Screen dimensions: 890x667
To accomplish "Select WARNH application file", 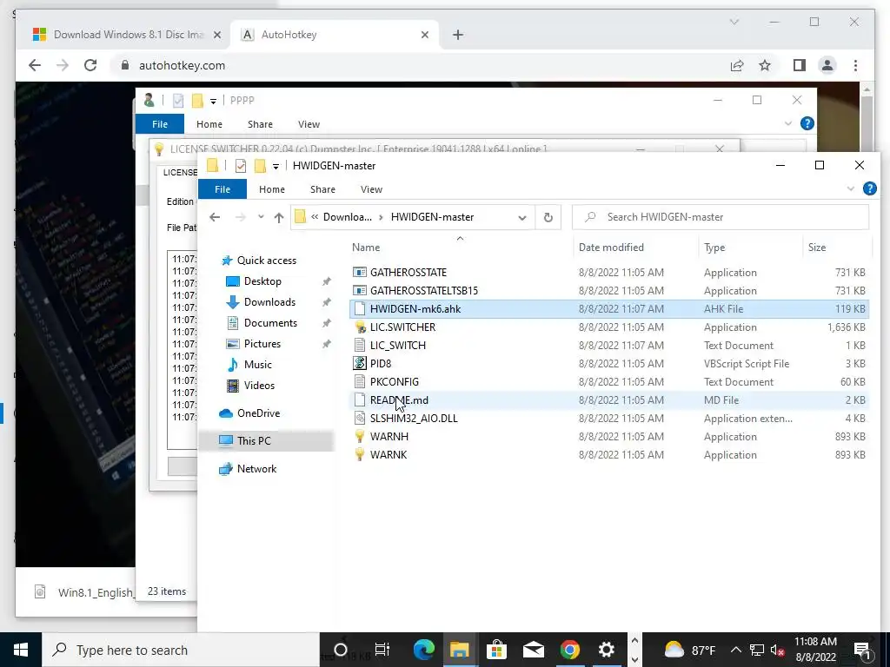I will click(x=609, y=436).
